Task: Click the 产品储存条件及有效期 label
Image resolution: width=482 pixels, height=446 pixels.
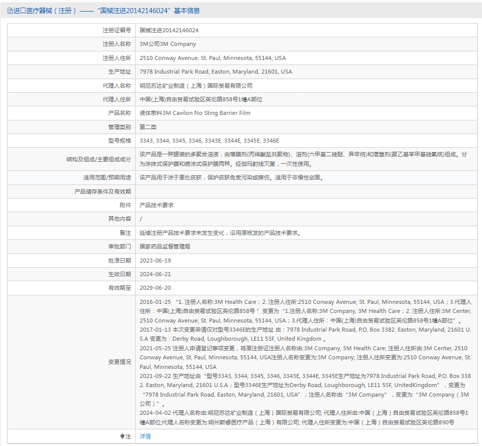Action: click(x=103, y=192)
